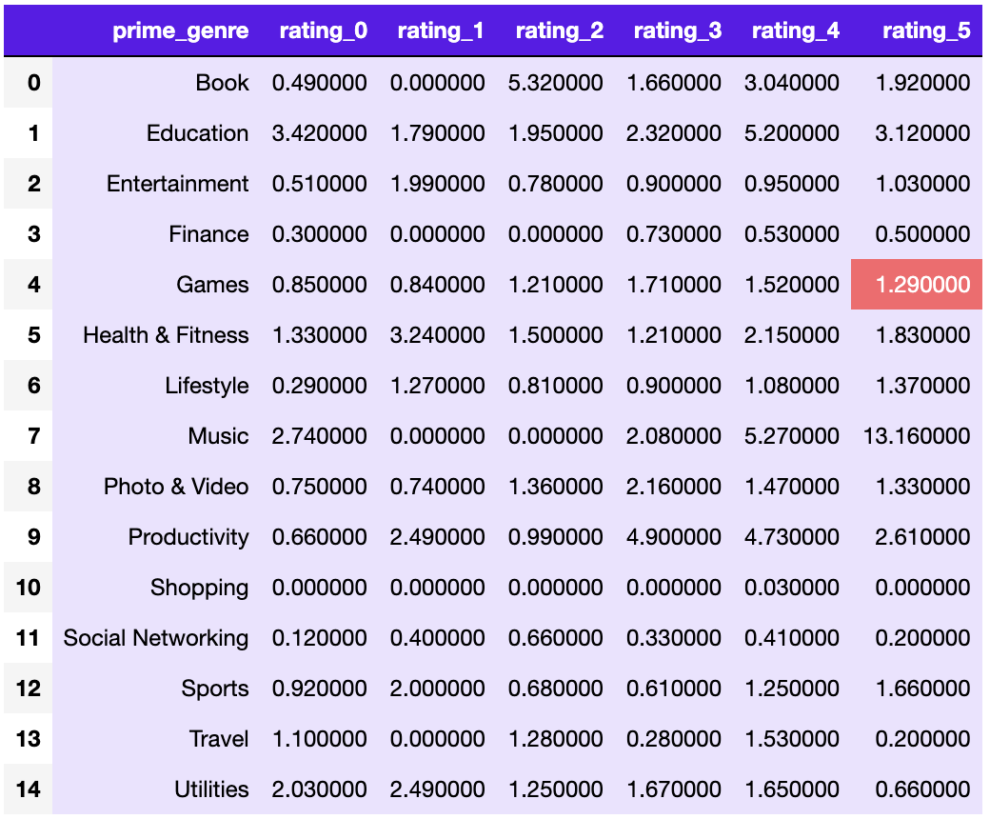990x819 pixels.
Task: Select the Sports rating_1 value 2.000000
Action: coord(438,689)
